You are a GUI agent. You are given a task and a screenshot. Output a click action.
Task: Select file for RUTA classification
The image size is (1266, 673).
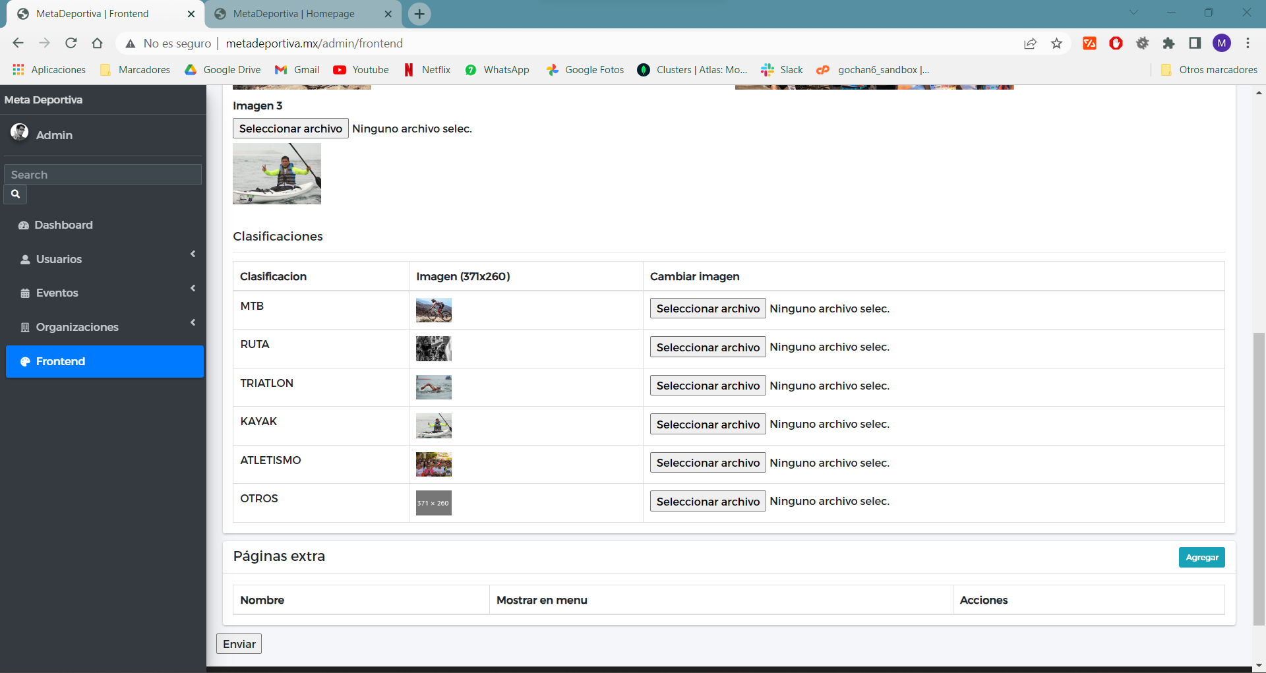[708, 347]
